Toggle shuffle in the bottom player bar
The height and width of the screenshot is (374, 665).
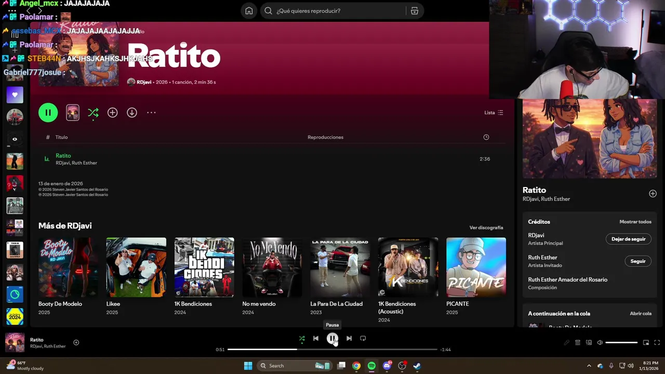(302, 339)
